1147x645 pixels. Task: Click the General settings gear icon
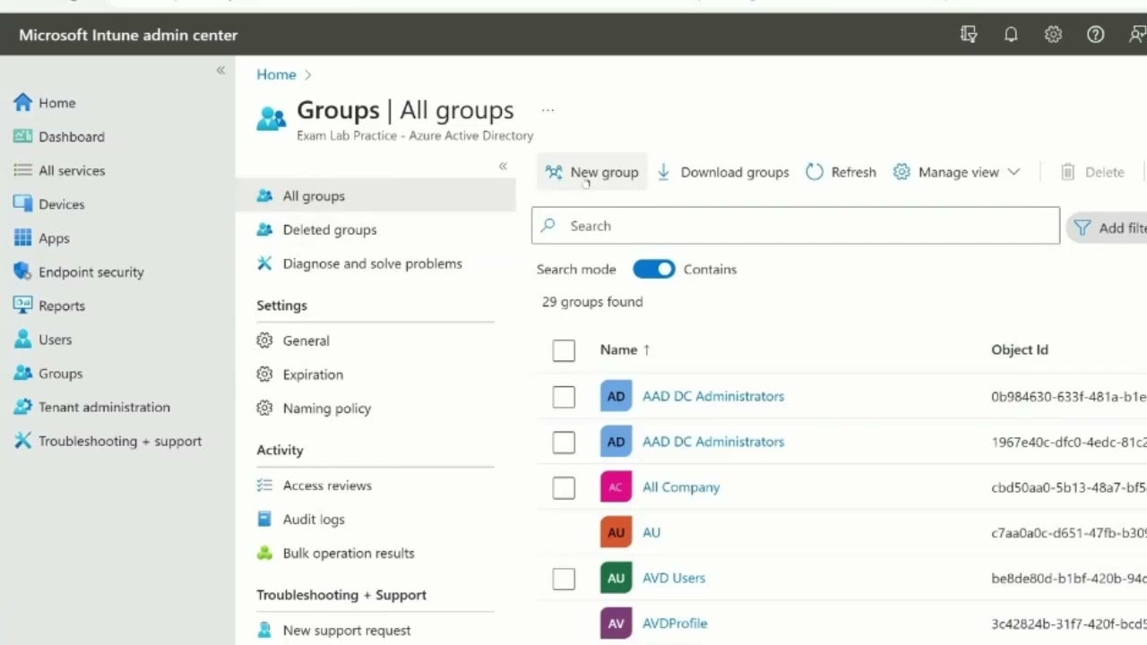coord(264,340)
